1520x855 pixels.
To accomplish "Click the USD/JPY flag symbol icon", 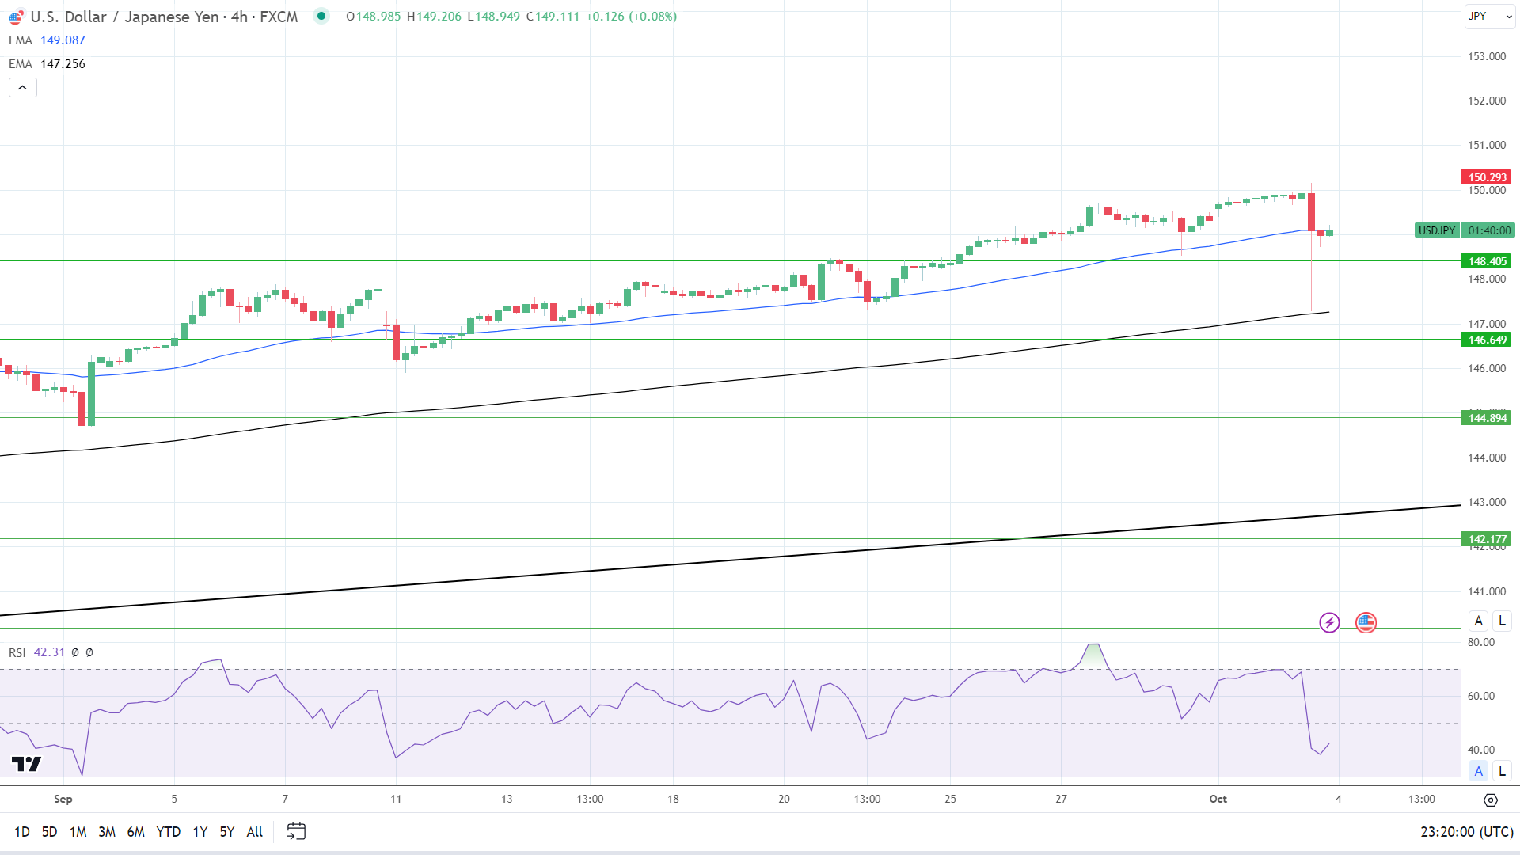I will pyautogui.click(x=16, y=17).
